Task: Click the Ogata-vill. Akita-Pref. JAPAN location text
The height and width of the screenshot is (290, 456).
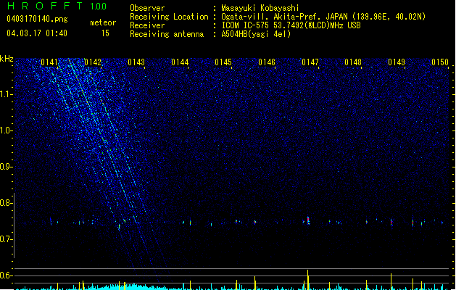Action: pyautogui.click(x=323, y=17)
